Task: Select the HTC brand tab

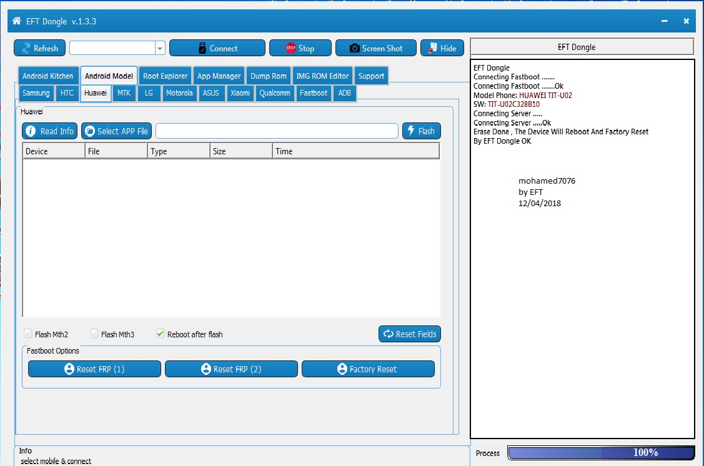Action: [x=67, y=93]
